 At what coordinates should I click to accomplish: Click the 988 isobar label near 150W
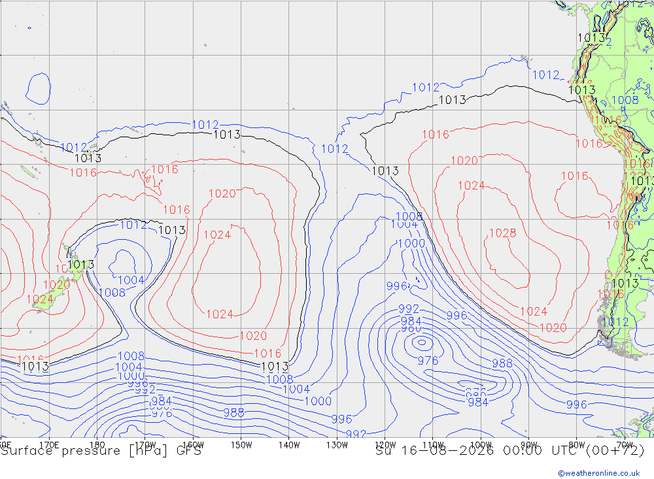pos(233,413)
